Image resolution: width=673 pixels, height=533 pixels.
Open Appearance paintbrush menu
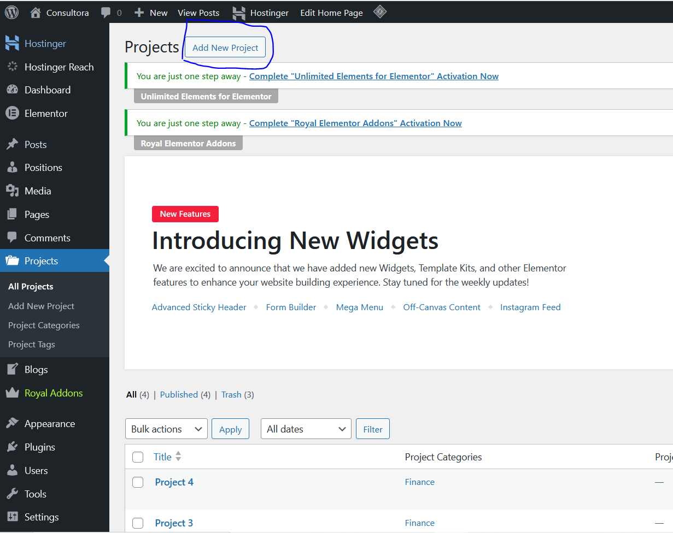pos(12,424)
